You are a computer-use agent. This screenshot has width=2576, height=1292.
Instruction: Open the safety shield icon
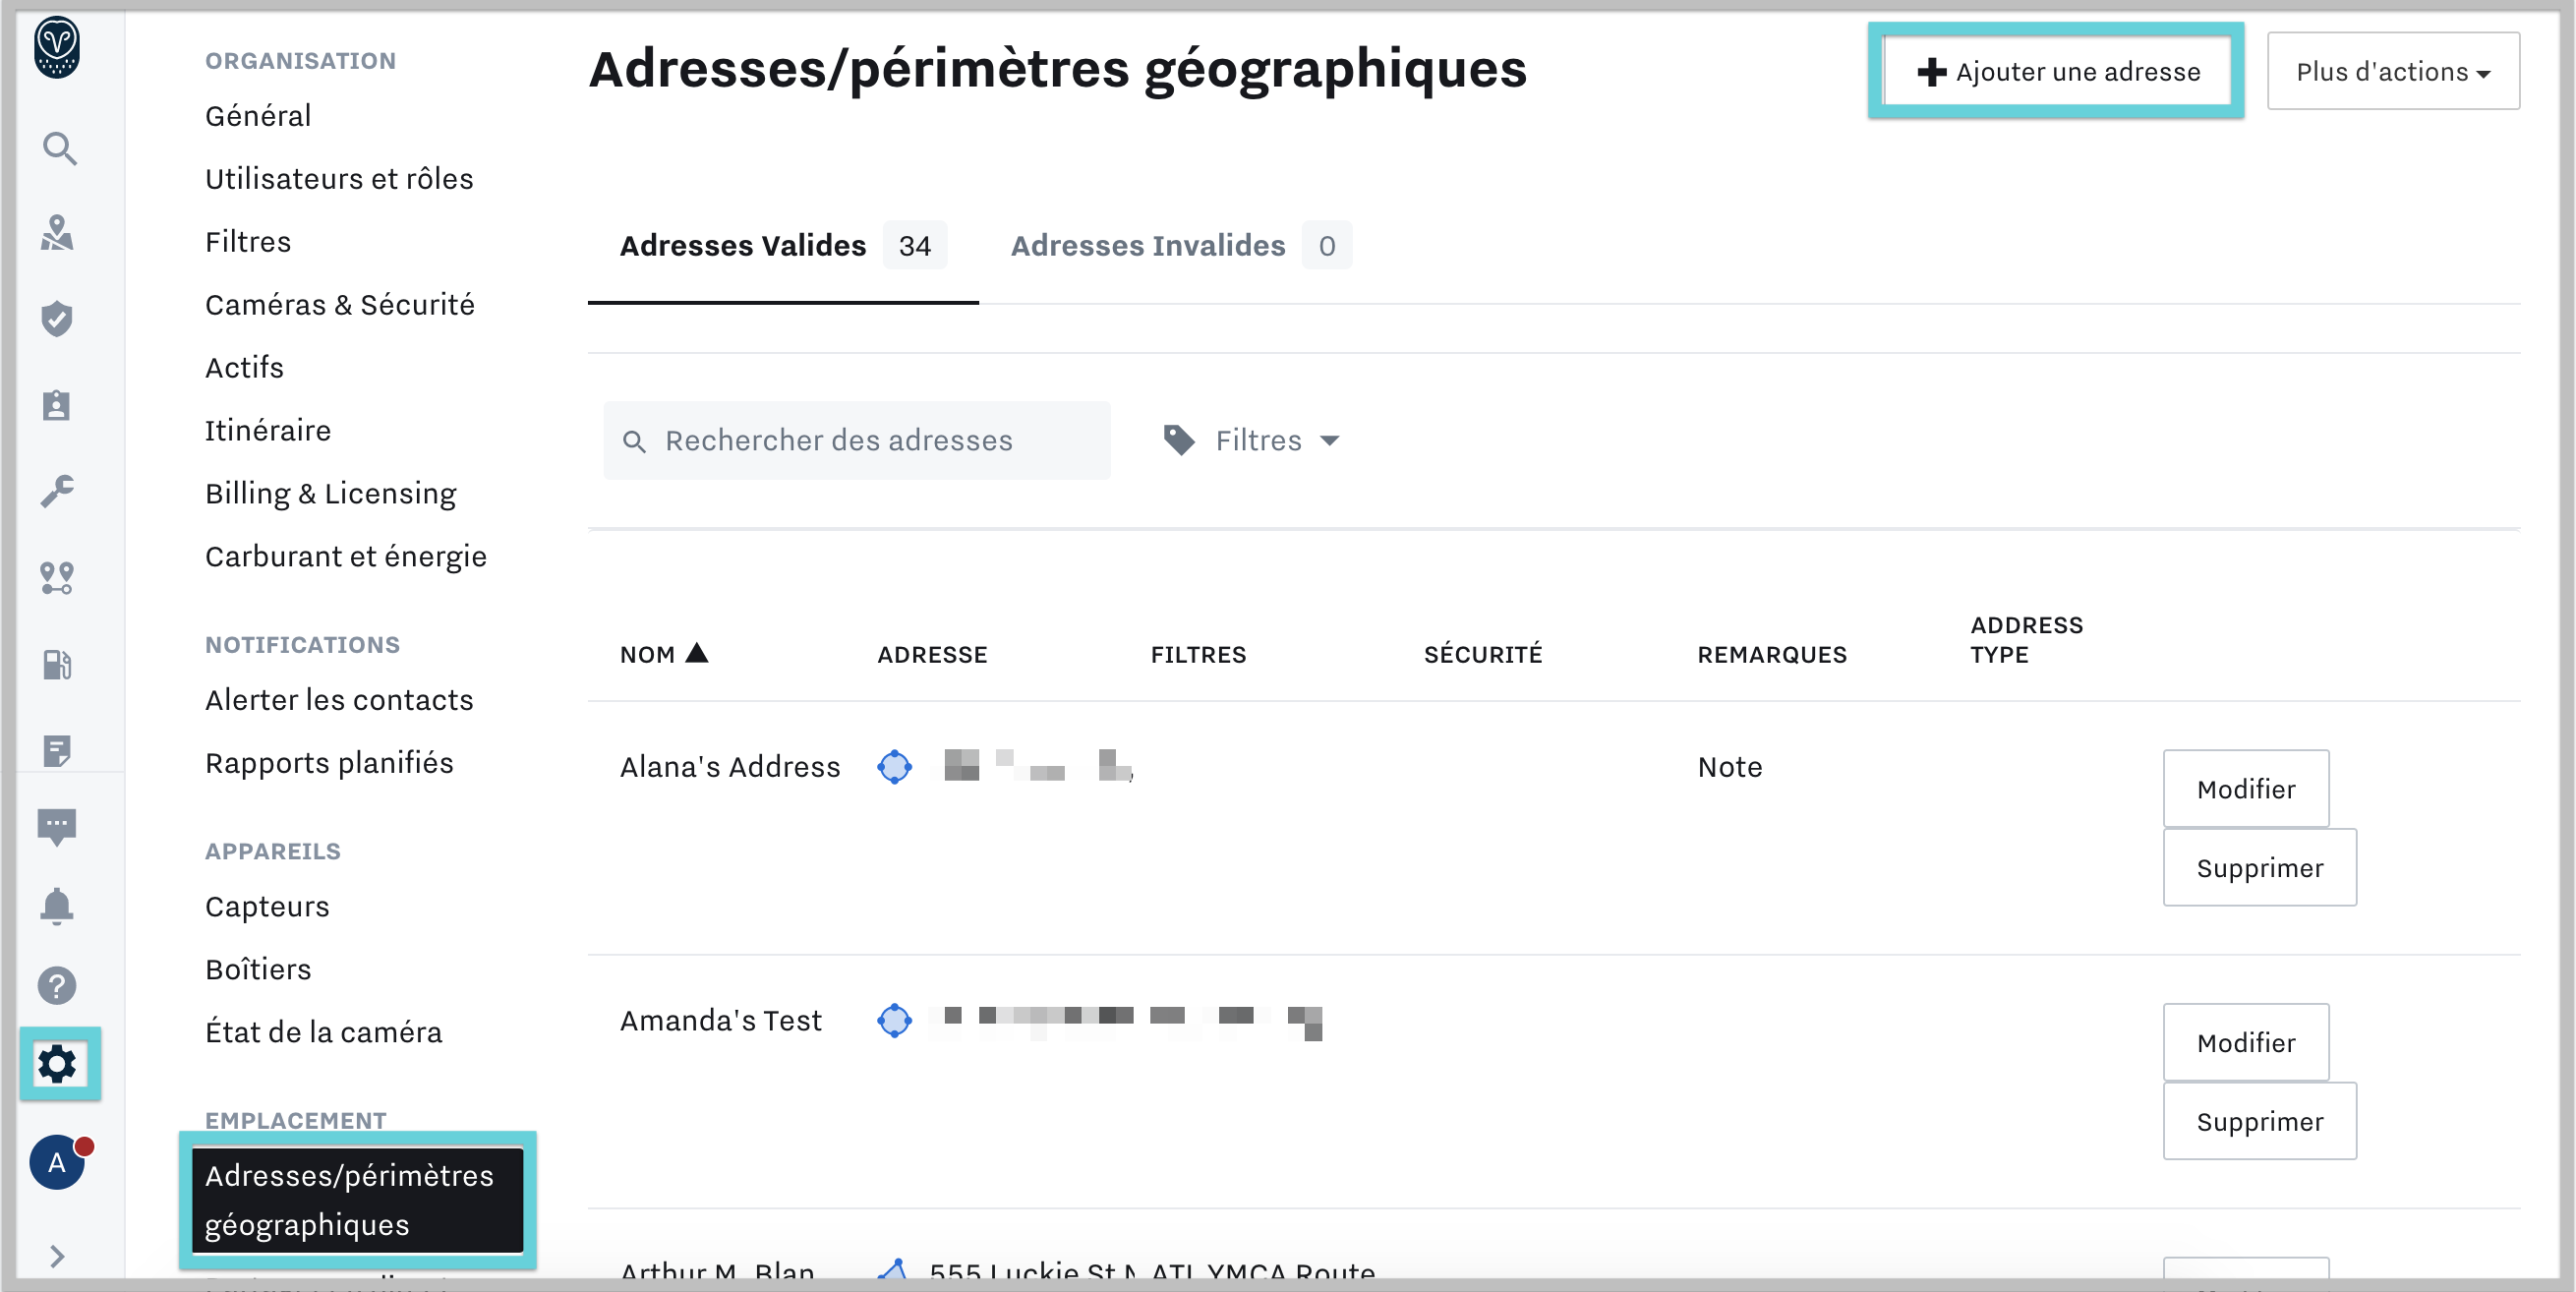[x=58, y=319]
